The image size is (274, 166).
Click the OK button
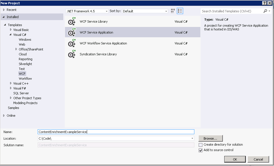click(235, 159)
